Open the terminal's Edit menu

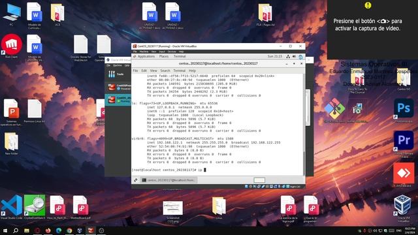pos(144,70)
